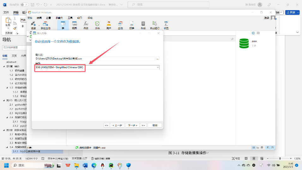Open Microsoft Edge from the taskbar

coord(94,165)
